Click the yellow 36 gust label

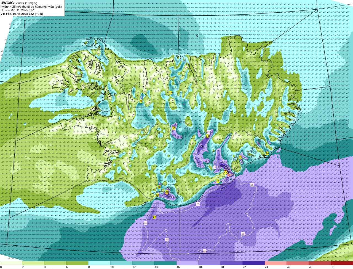(167, 192)
